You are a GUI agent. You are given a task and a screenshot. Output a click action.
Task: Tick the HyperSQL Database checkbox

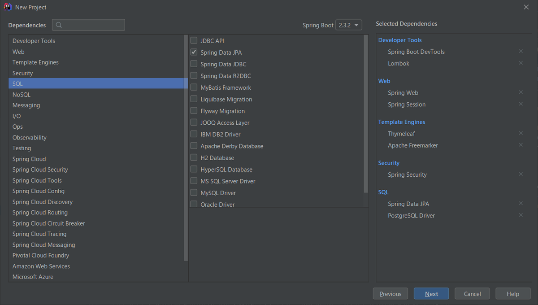(x=194, y=169)
